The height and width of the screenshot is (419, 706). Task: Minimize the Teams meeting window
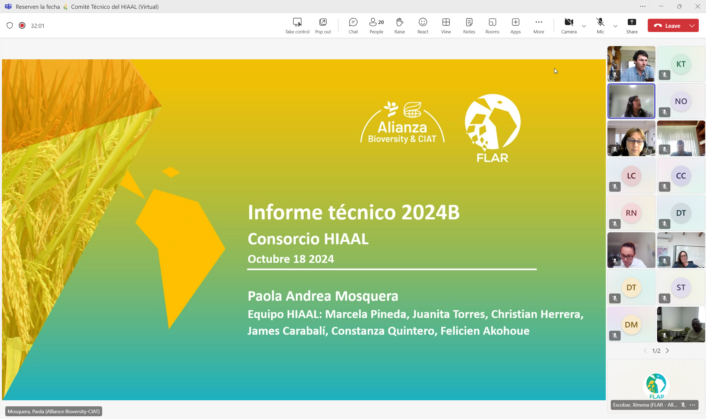pyautogui.click(x=661, y=6)
